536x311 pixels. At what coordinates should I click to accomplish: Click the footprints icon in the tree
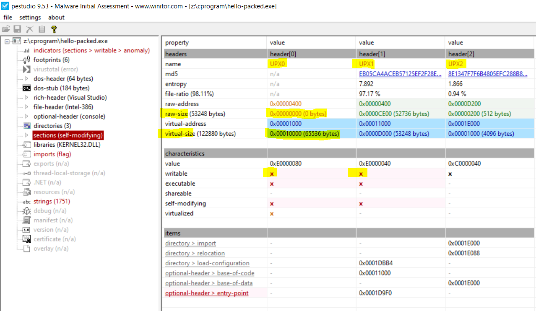pos(26,60)
